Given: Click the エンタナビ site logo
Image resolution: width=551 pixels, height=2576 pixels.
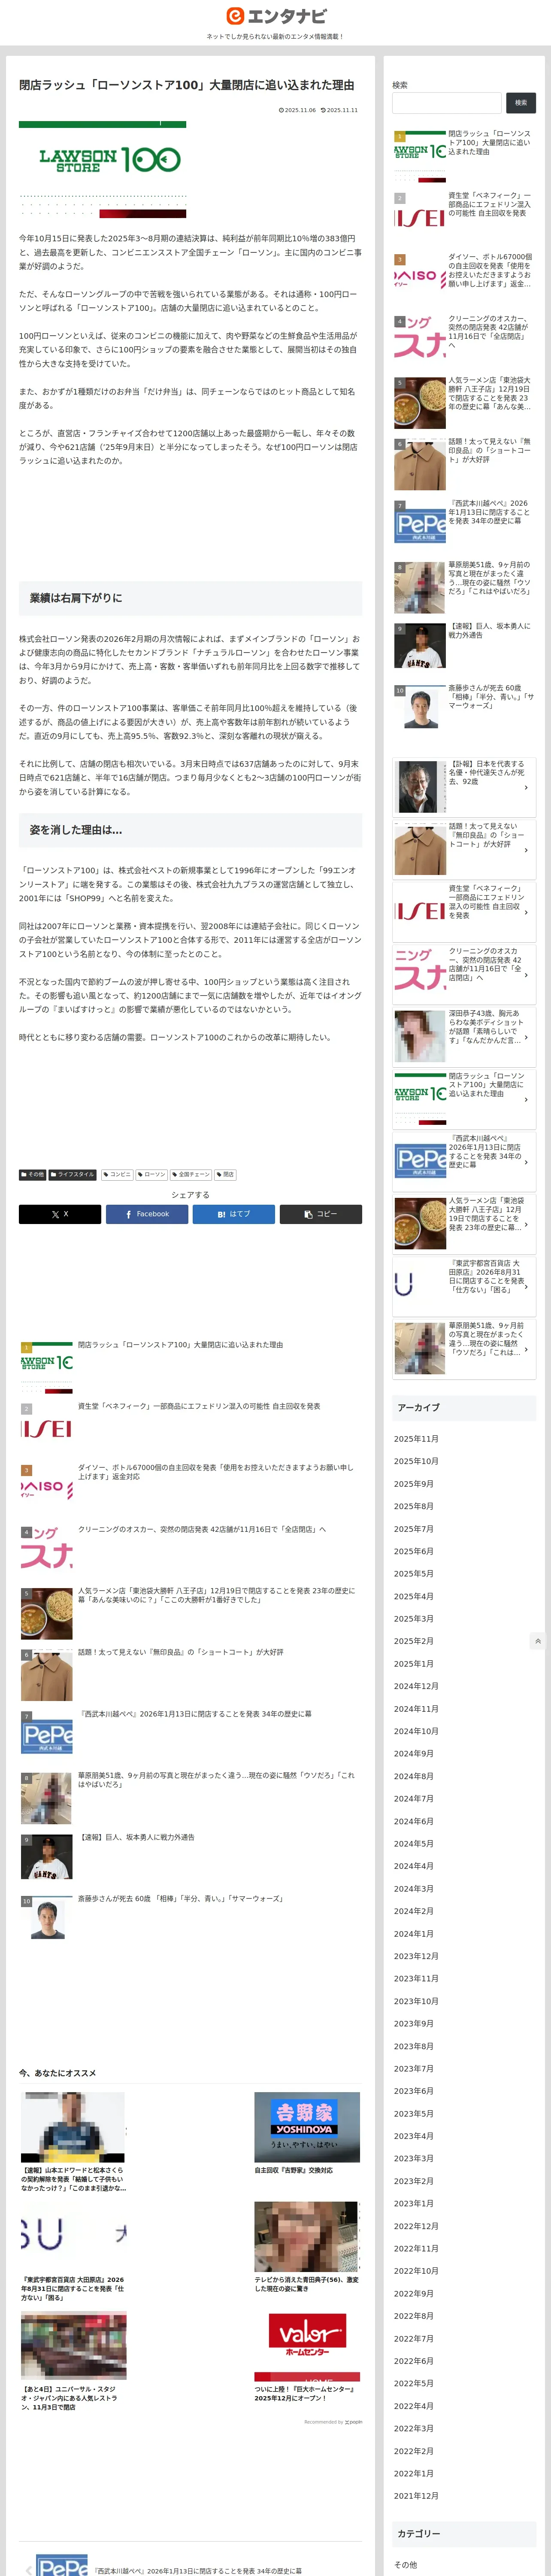Looking at the screenshot, I should click(x=275, y=15).
